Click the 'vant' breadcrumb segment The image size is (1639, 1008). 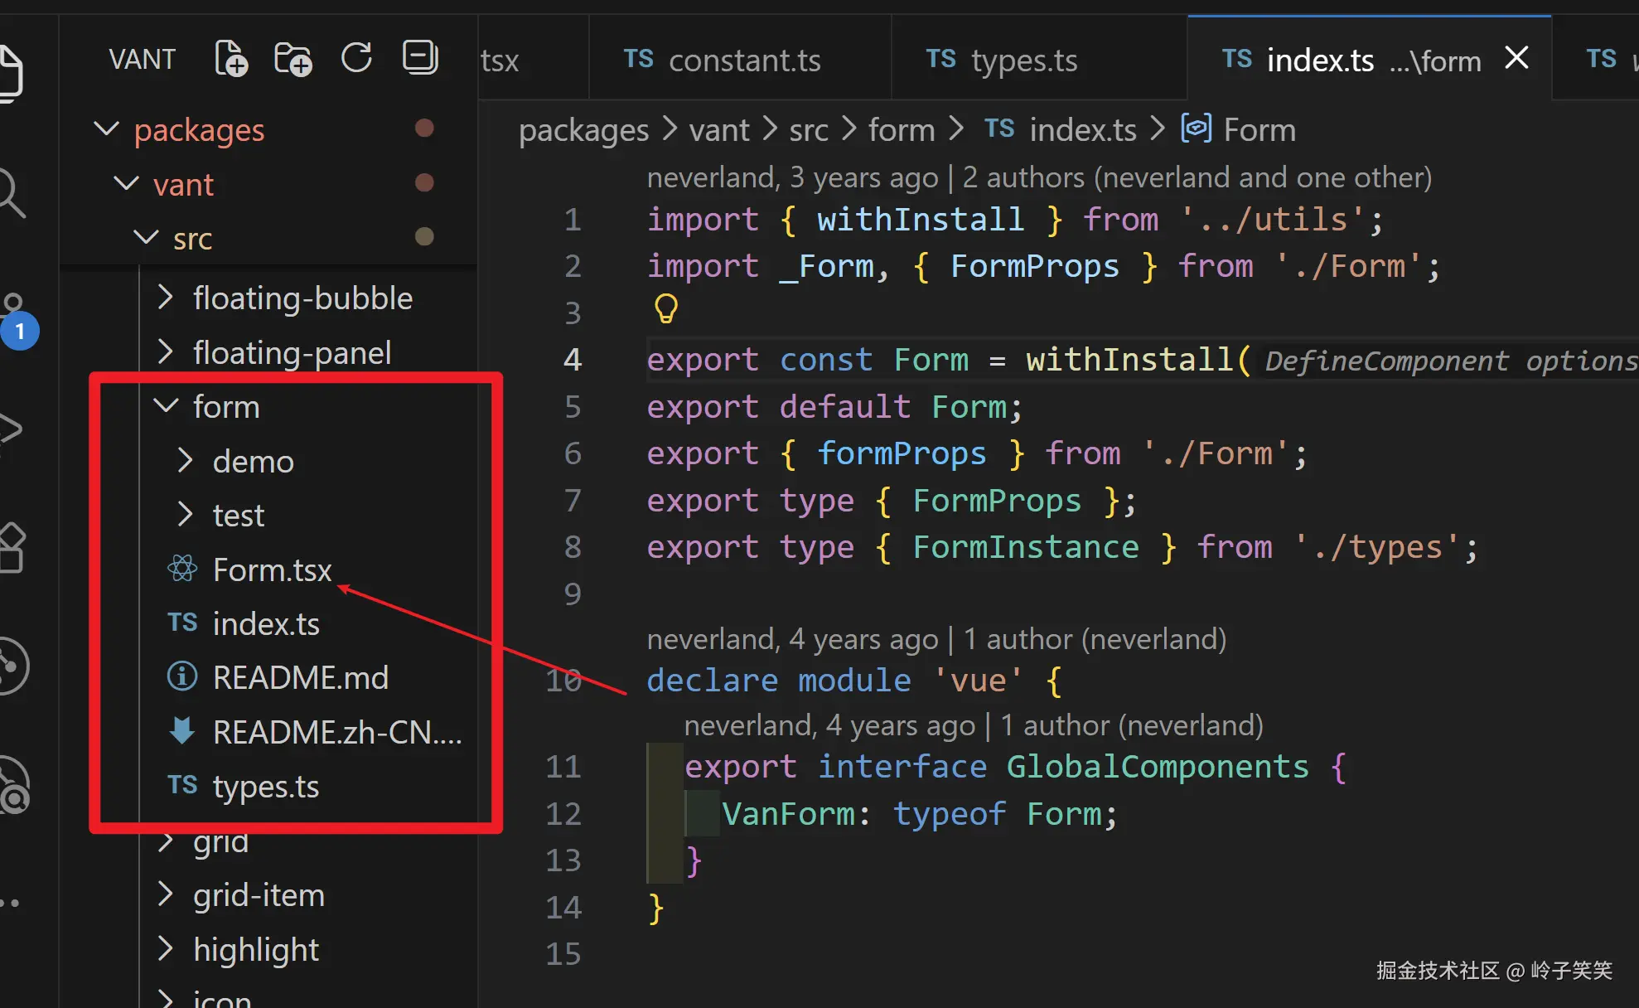click(x=718, y=130)
